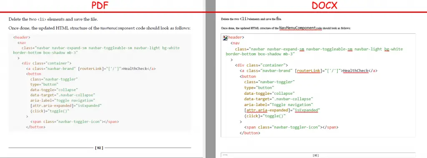Click <div class="container"> line in PDF pane
This screenshot has width=427, height=158.
(x=47, y=63)
